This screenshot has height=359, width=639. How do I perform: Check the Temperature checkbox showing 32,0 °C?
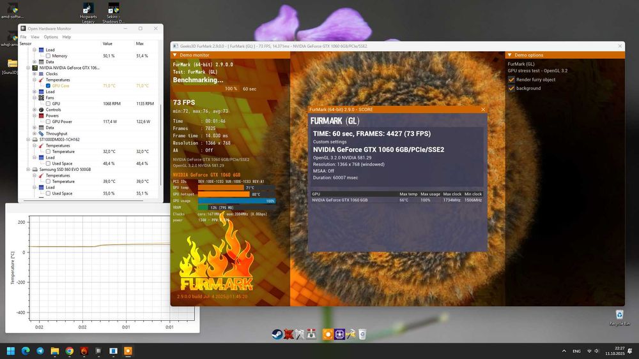coord(48,152)
